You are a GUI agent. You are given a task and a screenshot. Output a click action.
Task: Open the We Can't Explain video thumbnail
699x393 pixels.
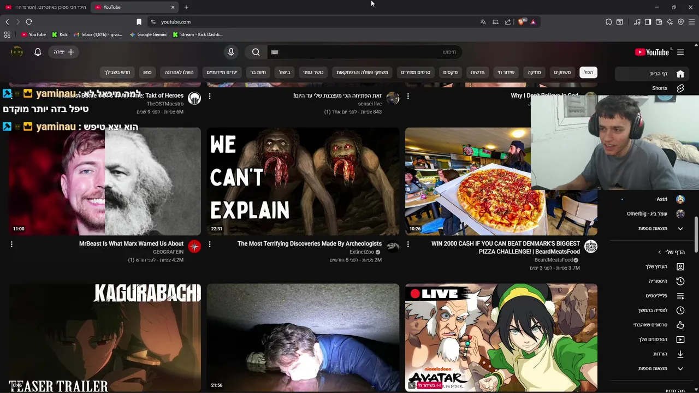[303, 181]
